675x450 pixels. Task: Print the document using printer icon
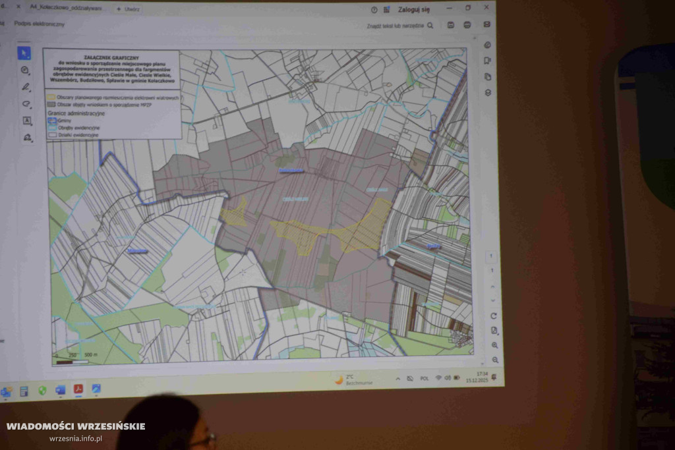point(467,25)
